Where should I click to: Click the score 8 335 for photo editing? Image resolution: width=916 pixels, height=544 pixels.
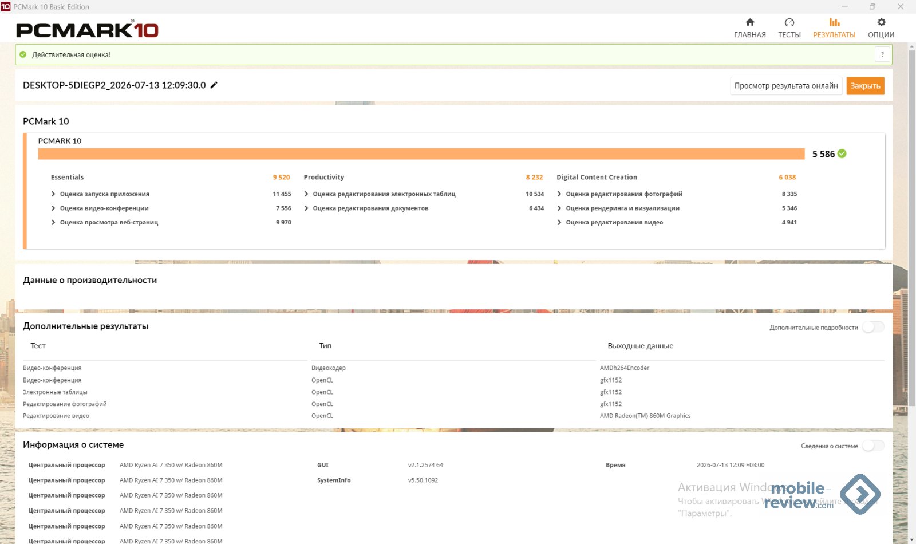coord(789,194)
